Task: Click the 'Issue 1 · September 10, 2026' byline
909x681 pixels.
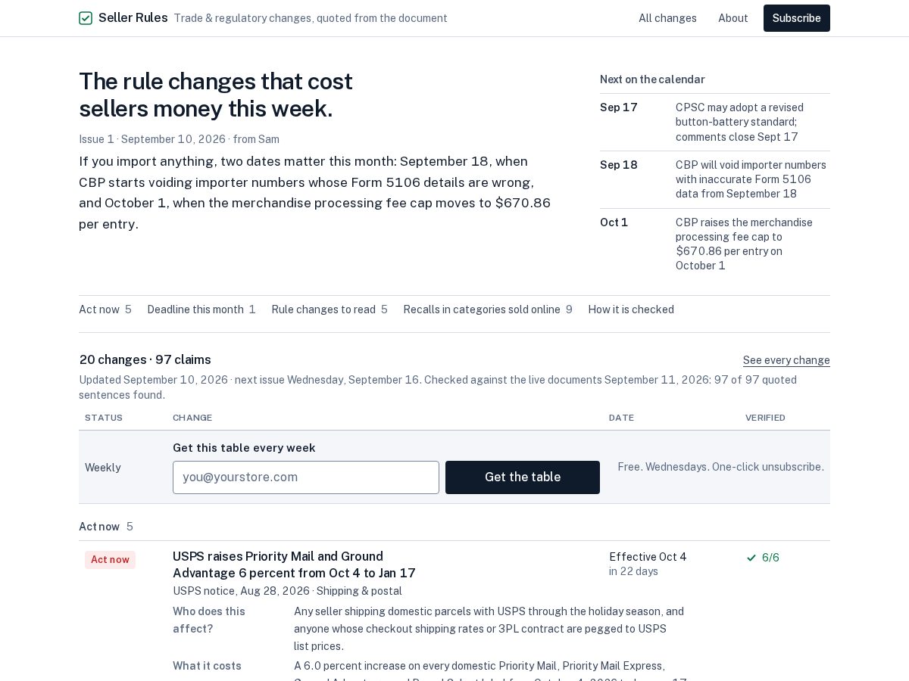Action: click(x=179, y=139)
